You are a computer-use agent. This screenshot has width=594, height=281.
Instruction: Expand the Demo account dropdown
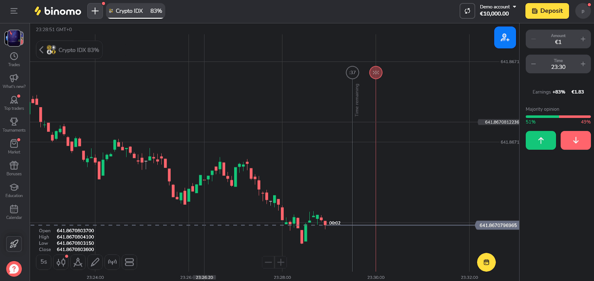(x=498, y=7)
